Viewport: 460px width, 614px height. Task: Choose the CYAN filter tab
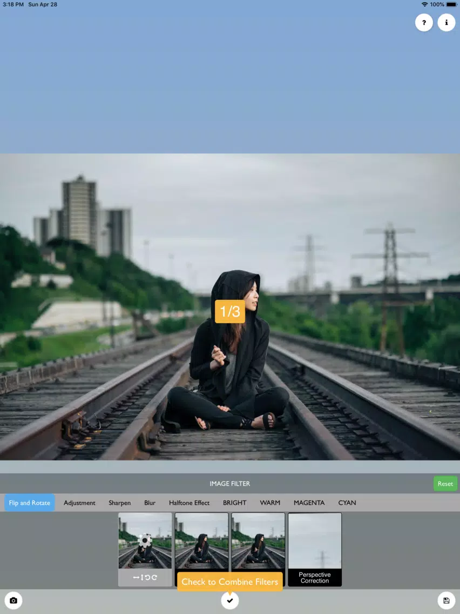point(347,503)
